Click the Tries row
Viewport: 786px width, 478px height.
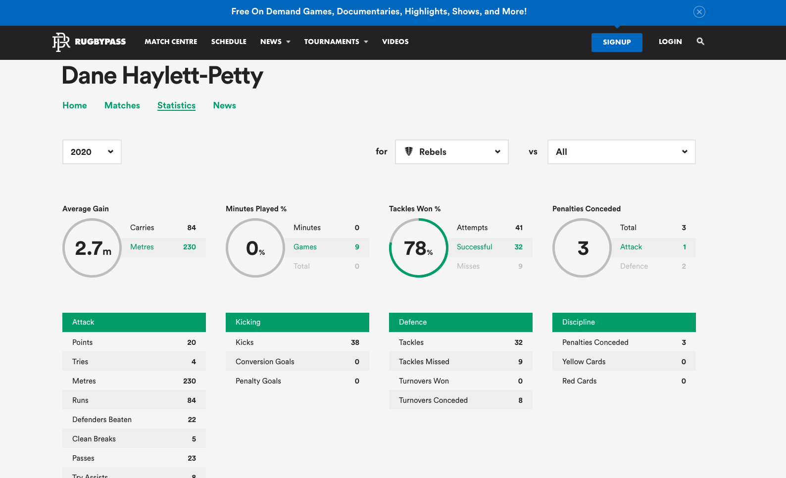pyautogui.click(x=134, y=362)
